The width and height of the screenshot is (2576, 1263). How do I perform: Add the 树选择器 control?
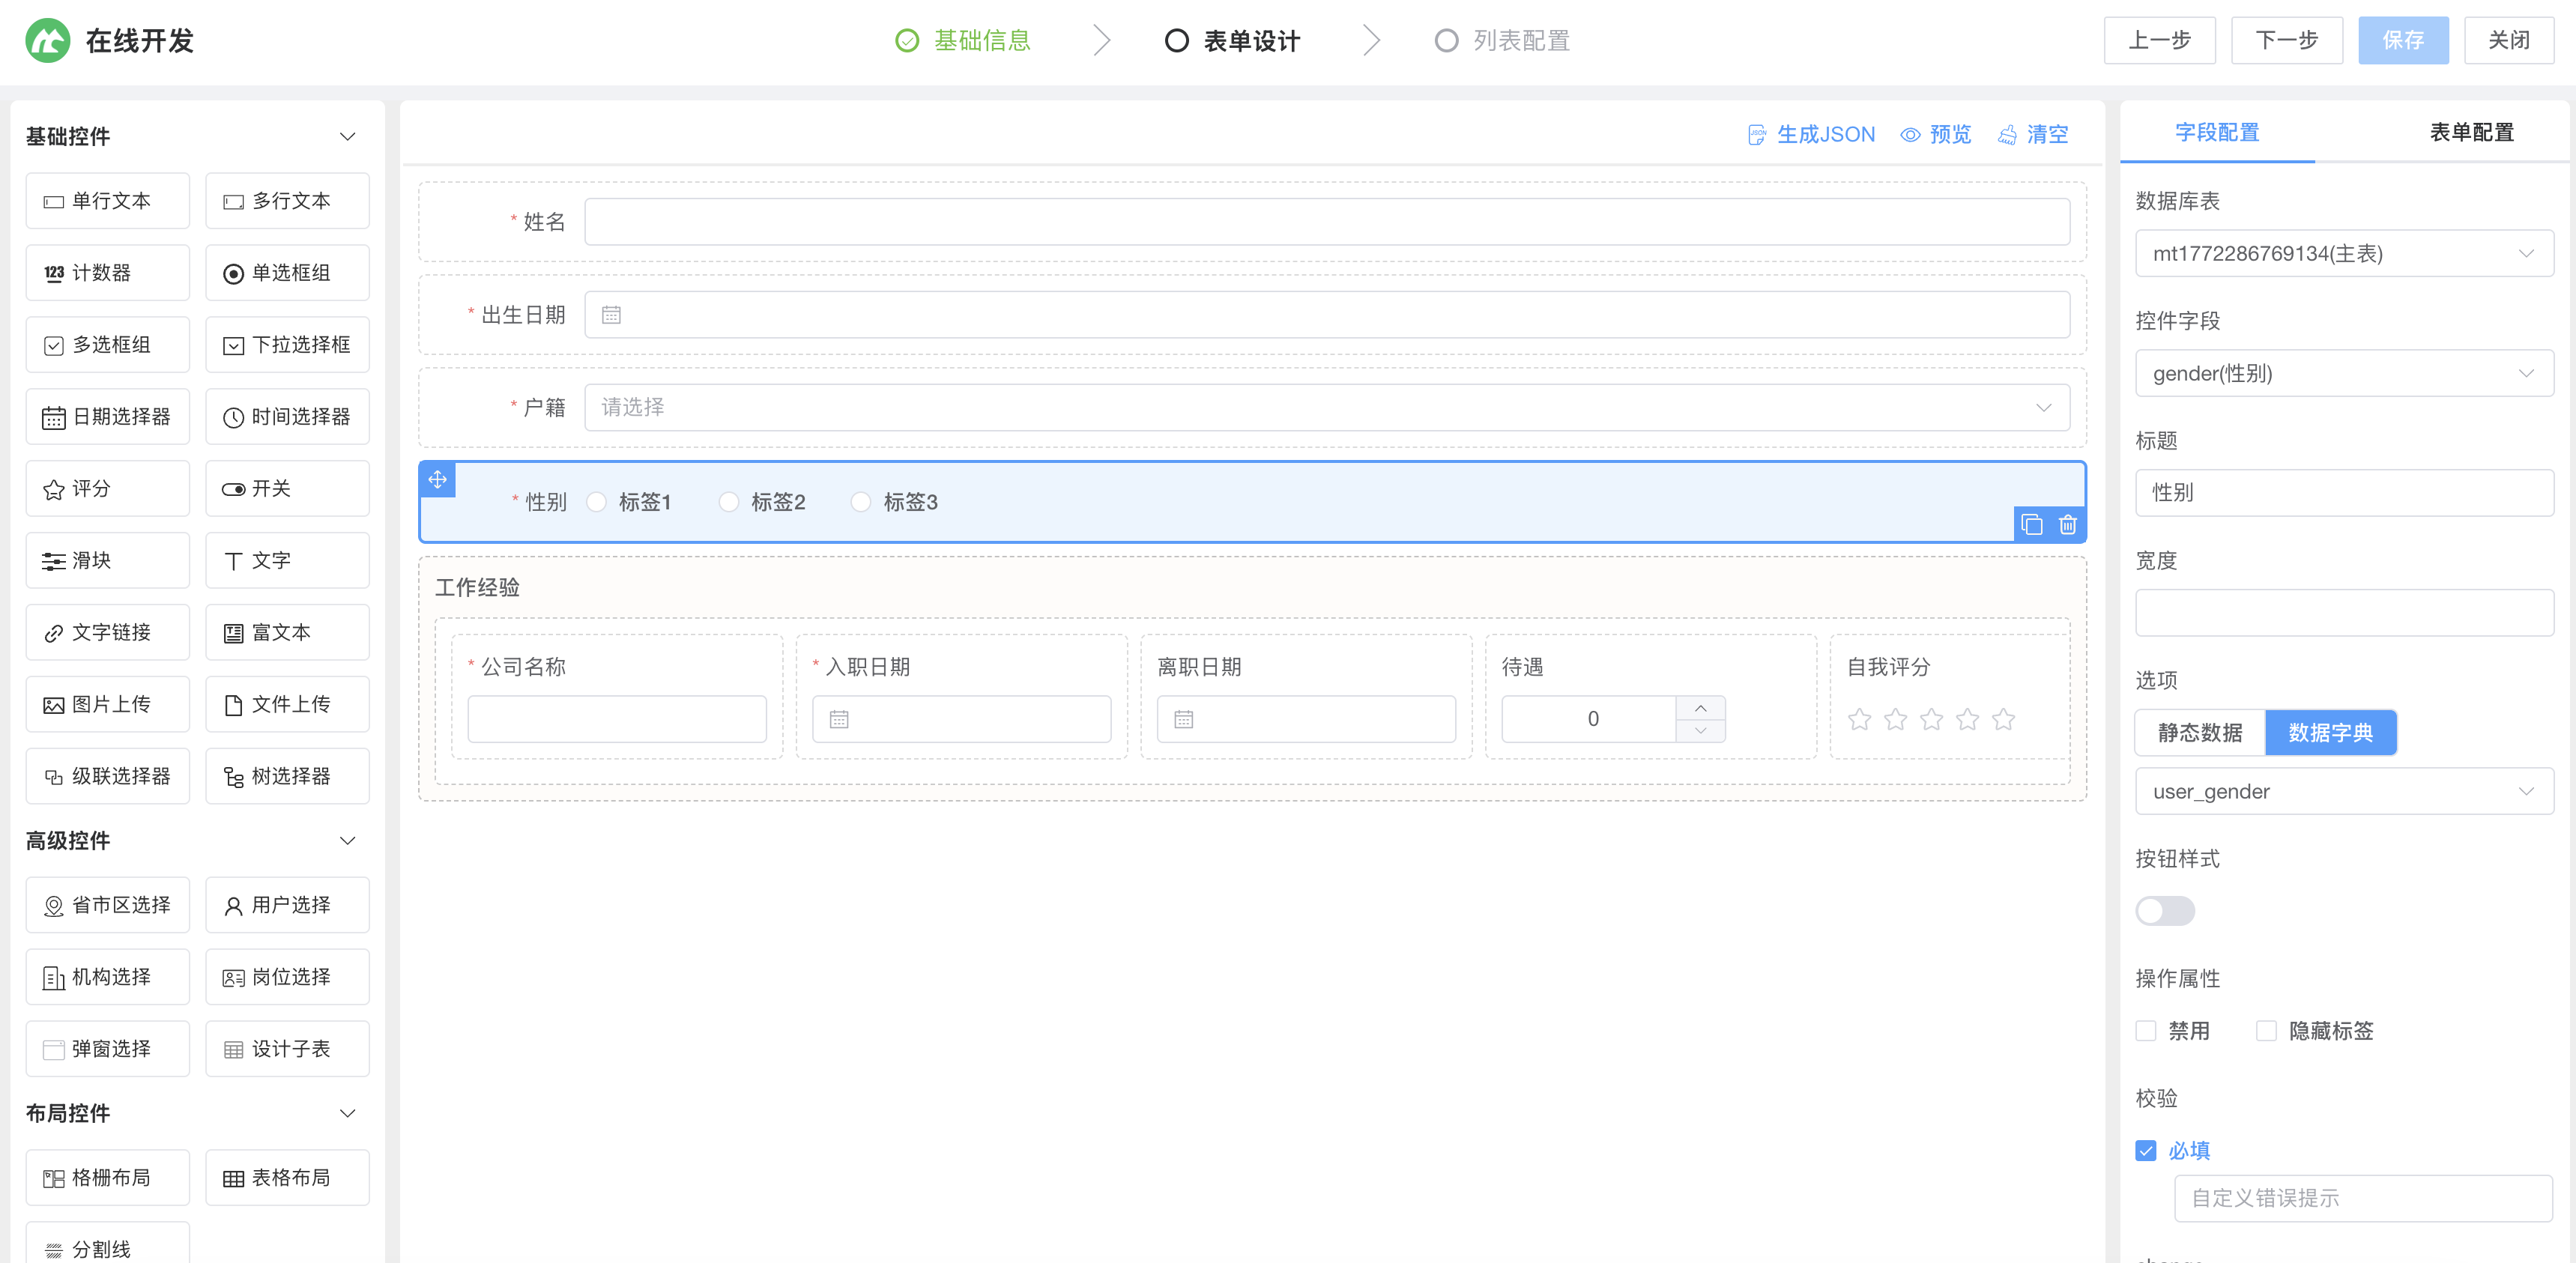287,776
